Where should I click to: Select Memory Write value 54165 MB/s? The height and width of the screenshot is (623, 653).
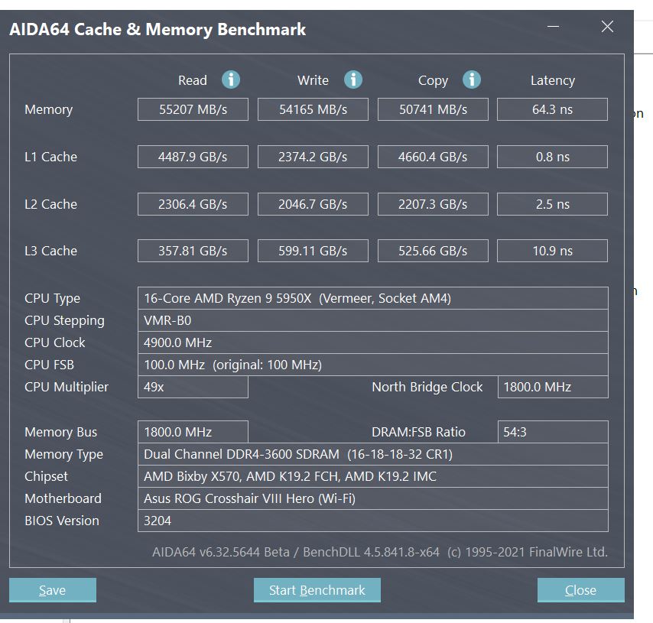pyautogui.click(x=313, y=109)
